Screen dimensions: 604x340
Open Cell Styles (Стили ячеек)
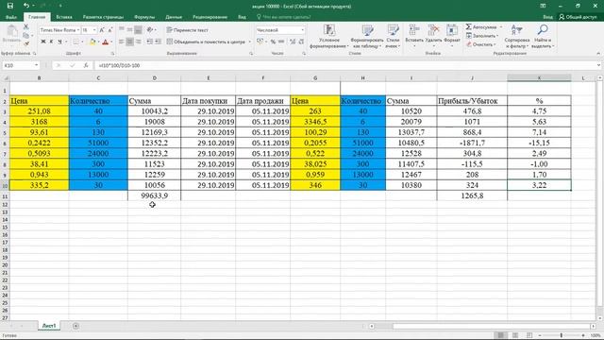pyautogui.click(x=393, y=36)
